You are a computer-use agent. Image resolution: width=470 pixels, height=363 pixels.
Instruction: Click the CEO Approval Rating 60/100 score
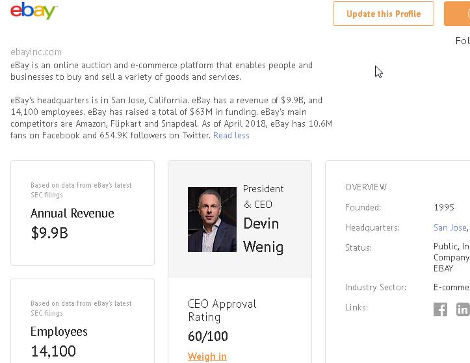click(207, 336)
